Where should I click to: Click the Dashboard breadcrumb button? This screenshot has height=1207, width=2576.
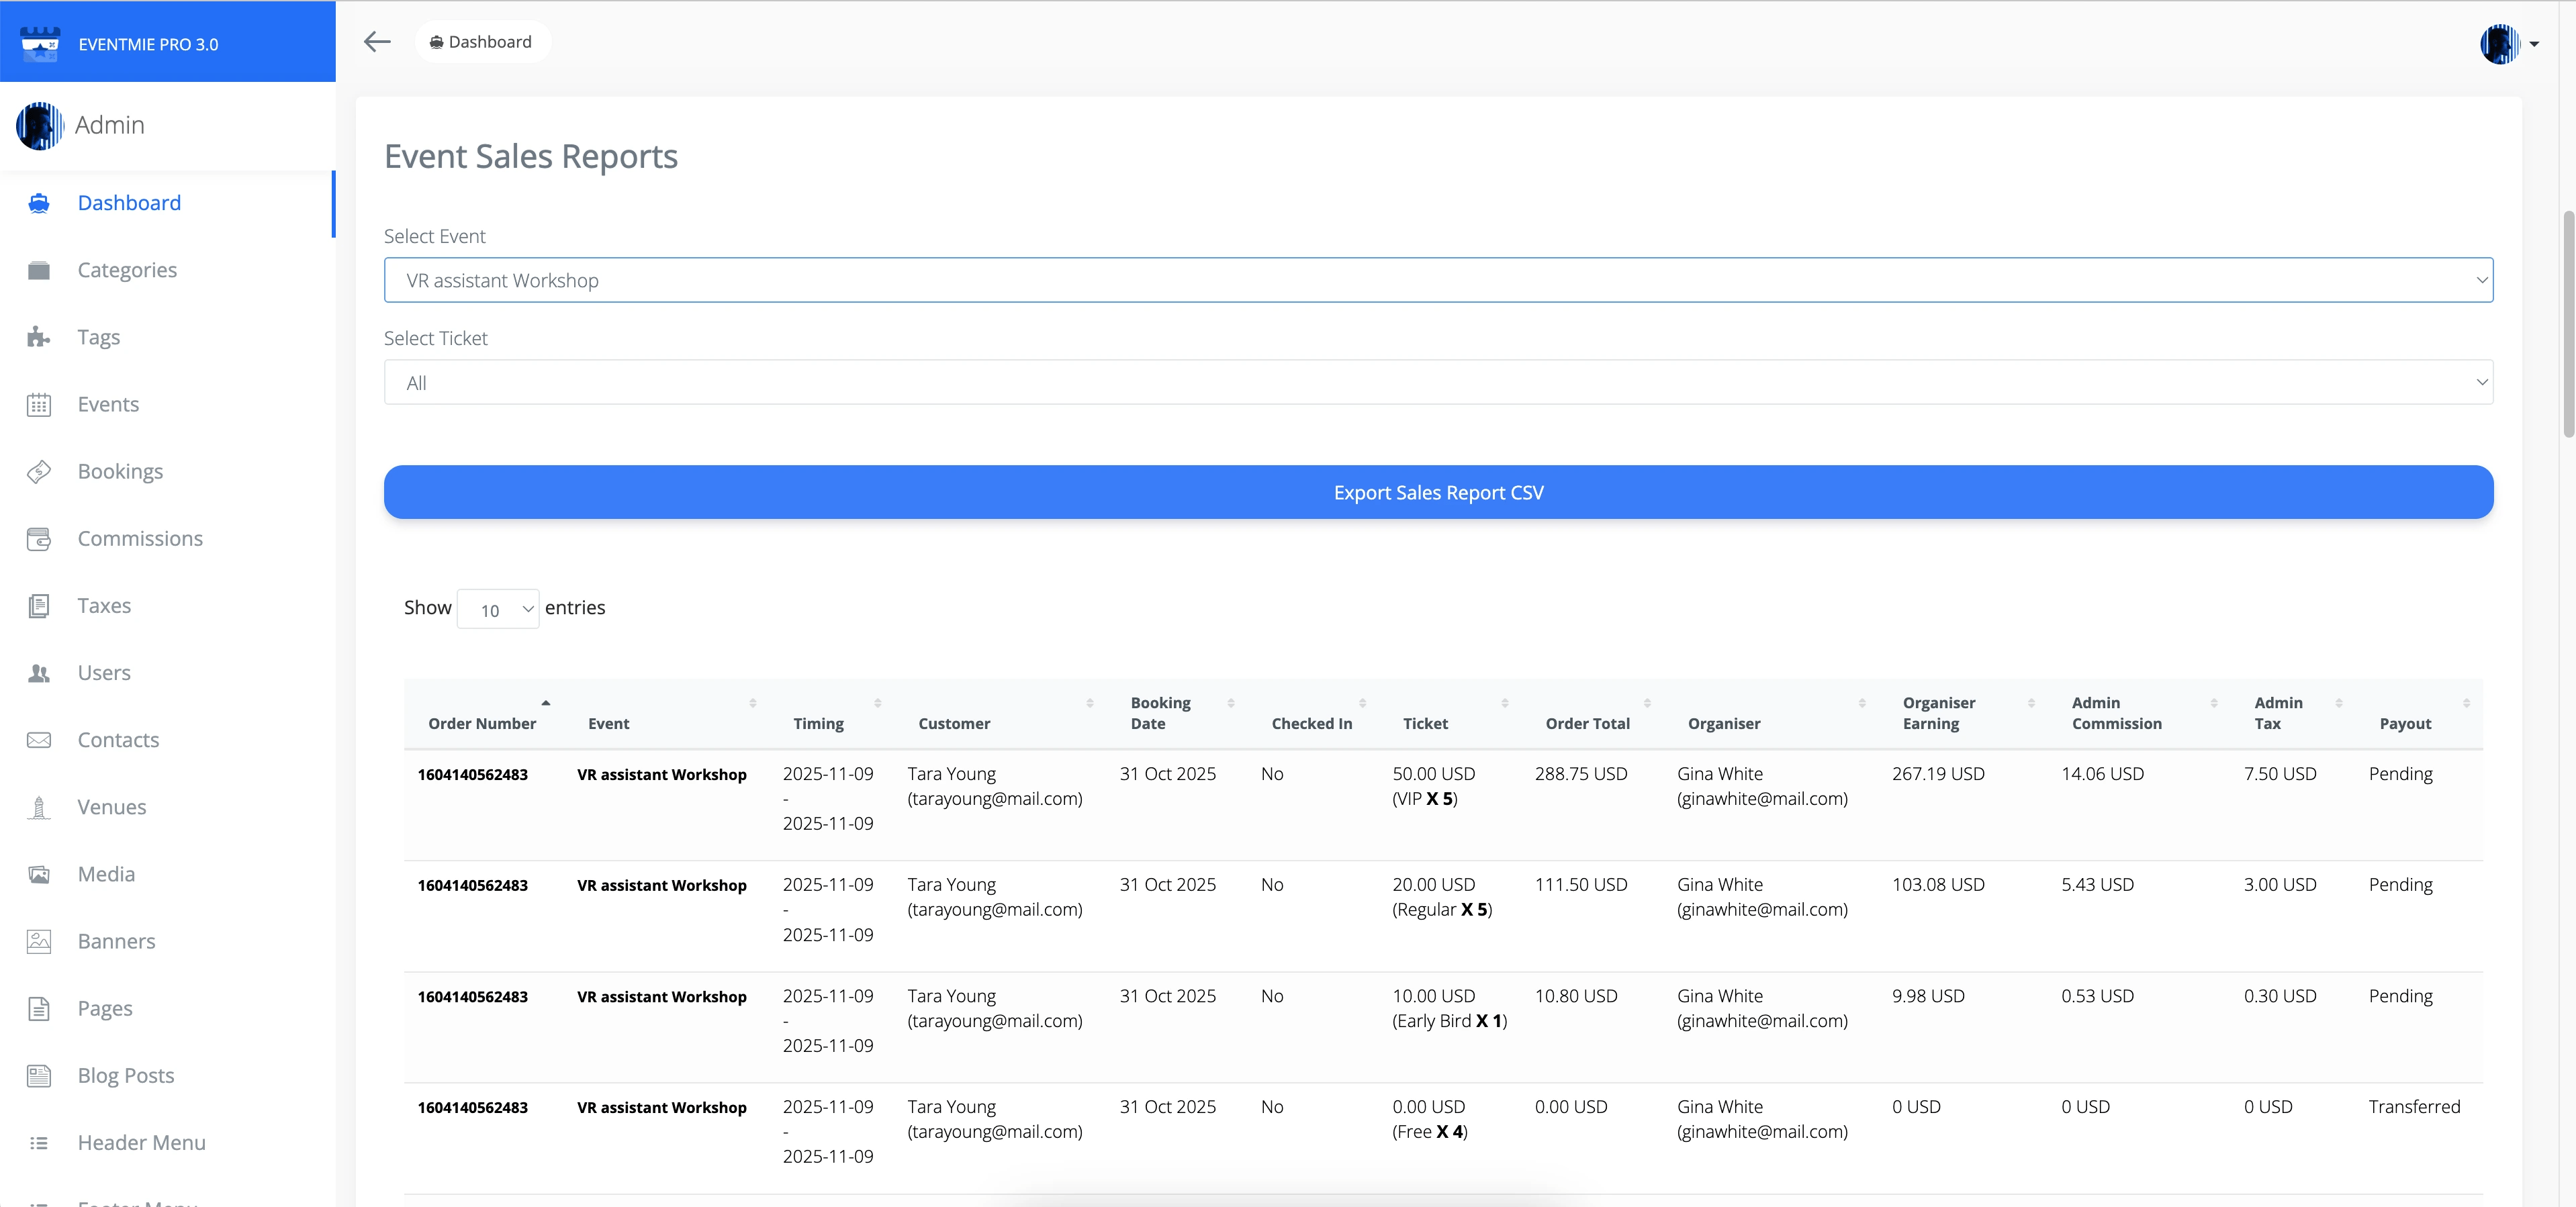pos(482,42)
